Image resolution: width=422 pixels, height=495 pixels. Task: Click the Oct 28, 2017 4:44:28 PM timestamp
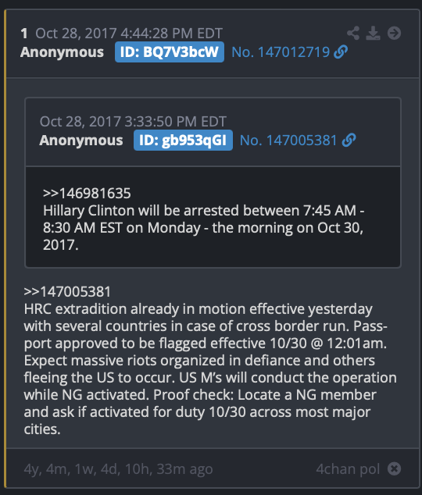(129, 34)
